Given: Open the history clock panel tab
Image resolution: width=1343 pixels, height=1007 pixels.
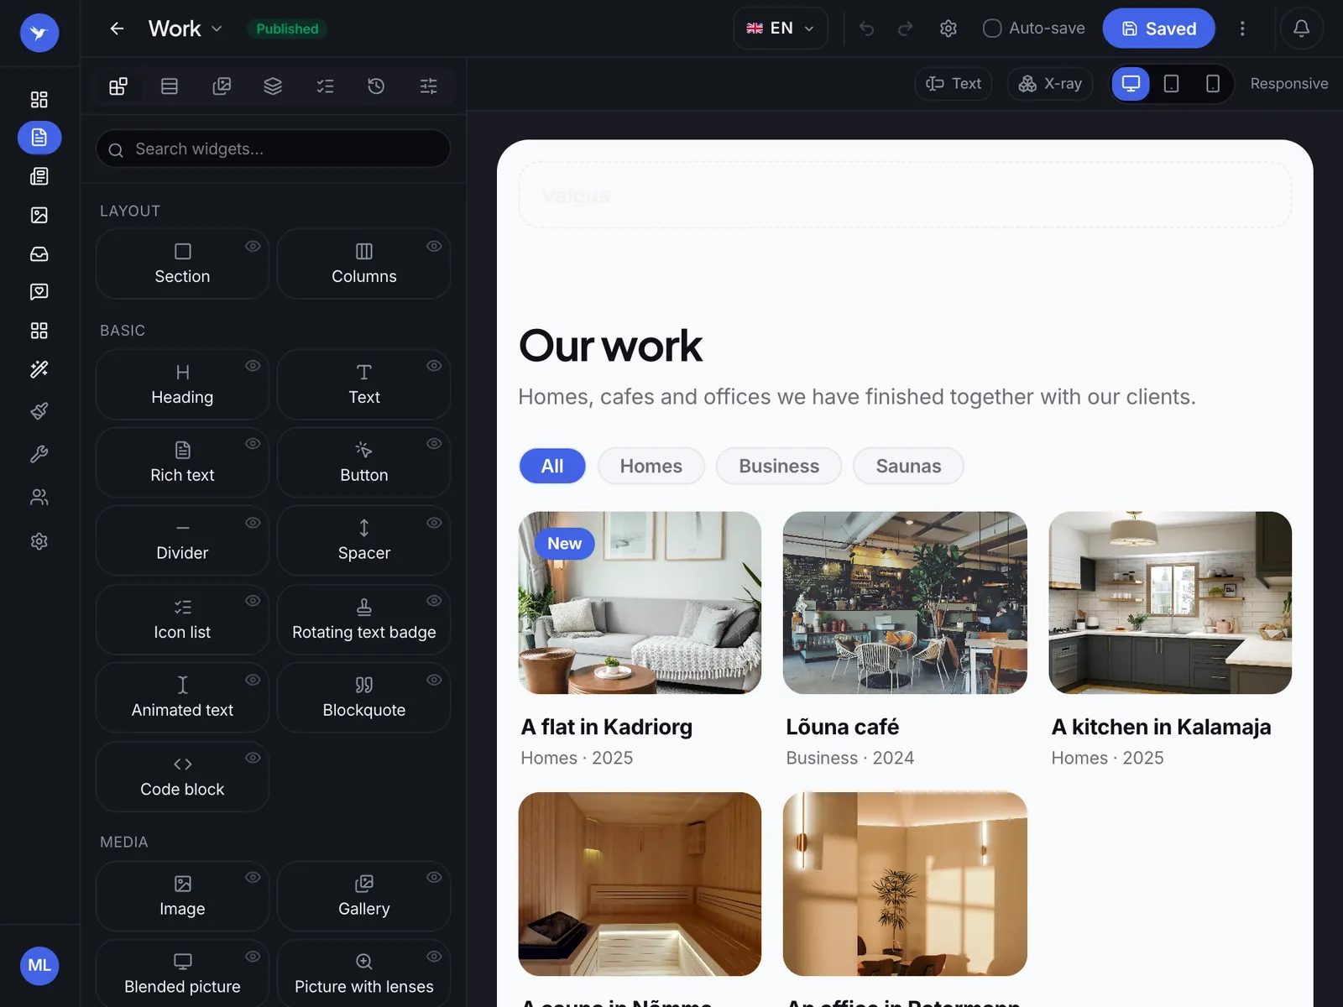Looking at the screenshot, I should tap(376, 86).
